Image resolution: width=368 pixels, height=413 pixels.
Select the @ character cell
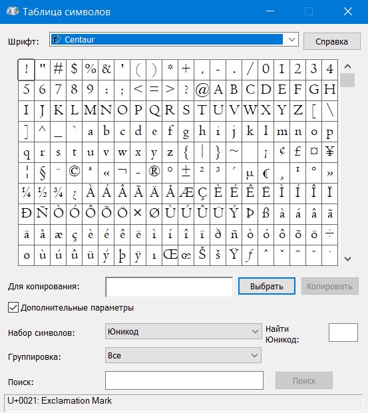[x=202, y=90]
